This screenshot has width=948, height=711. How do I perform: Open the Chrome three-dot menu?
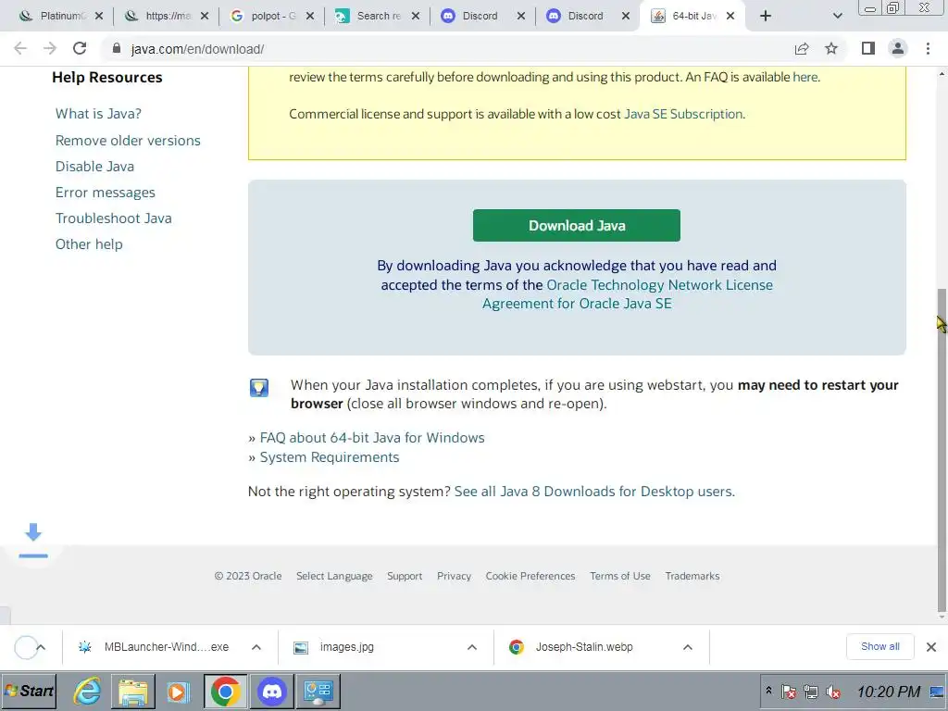pyautogui.click(x=928, y=48)
